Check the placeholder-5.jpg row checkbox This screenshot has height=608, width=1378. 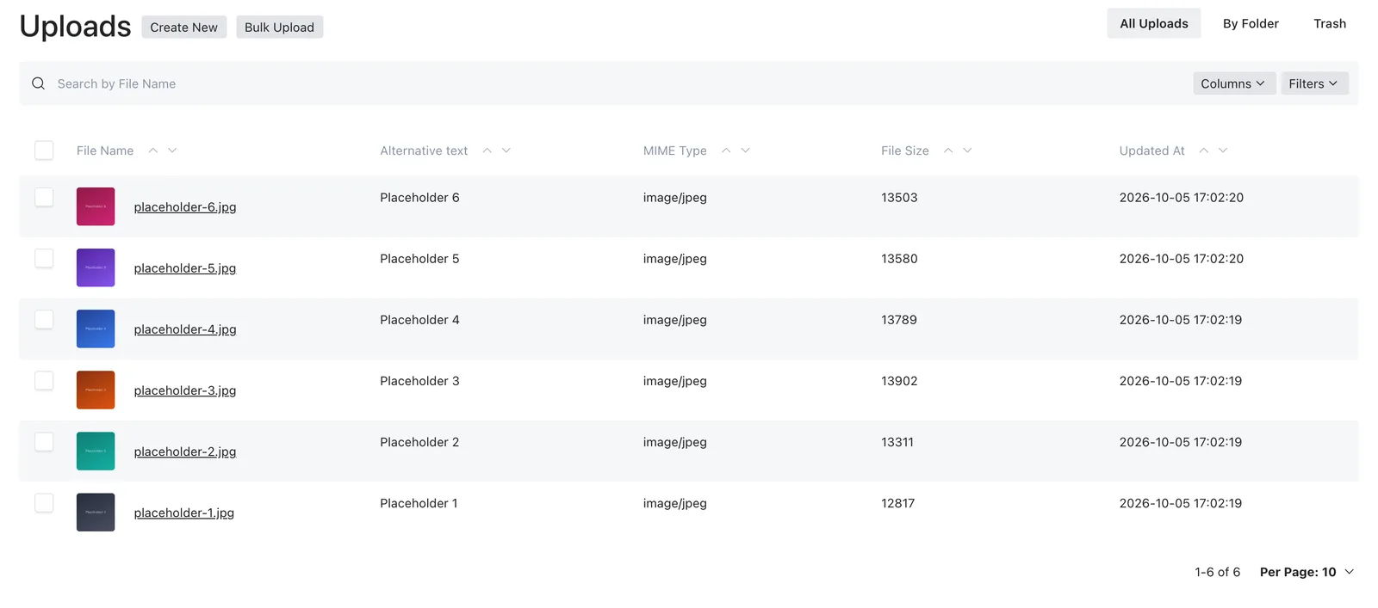pos(44,258)
